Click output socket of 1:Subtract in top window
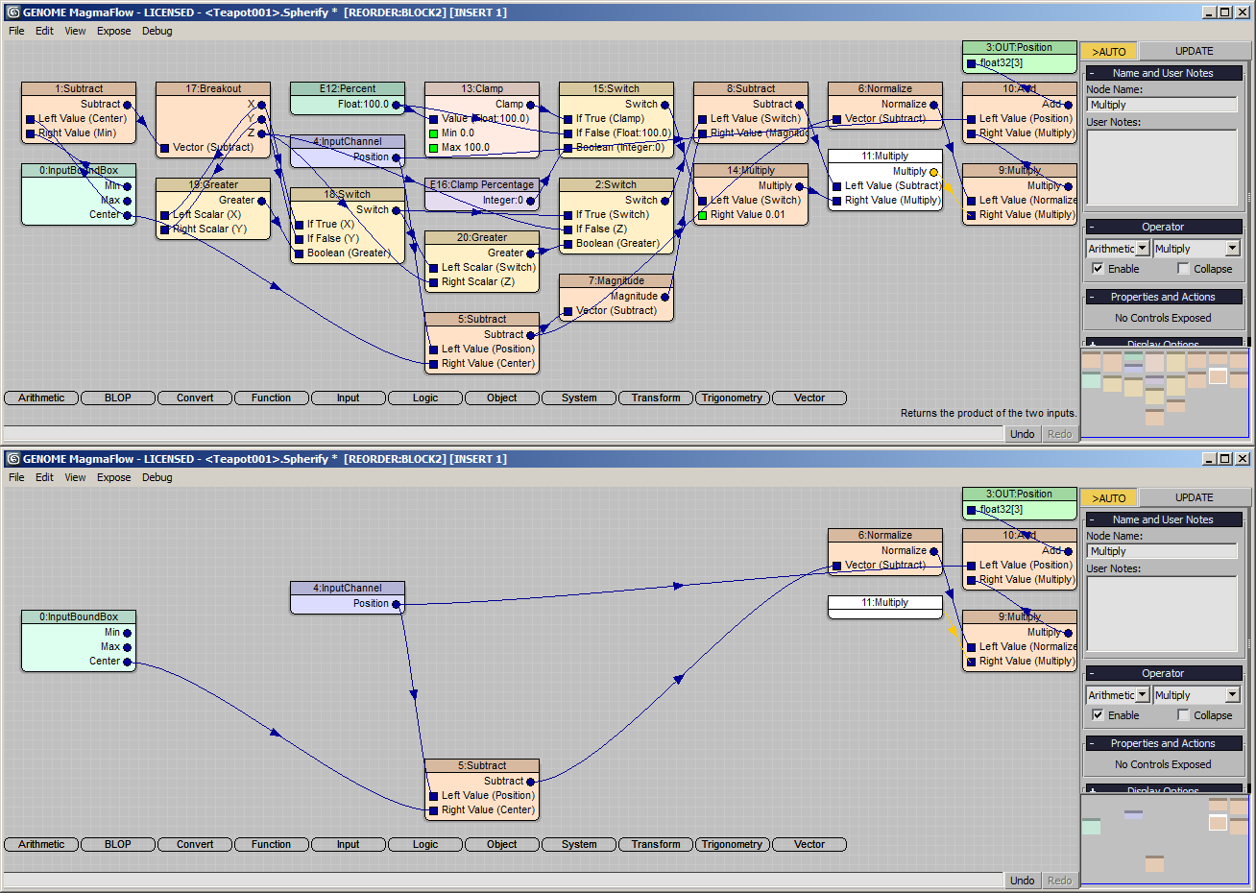This screenshot has height=893, width=1256. [x=127, y=105]
